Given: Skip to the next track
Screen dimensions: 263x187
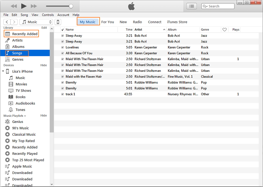Looking at the screenshot, I should 34,6.
